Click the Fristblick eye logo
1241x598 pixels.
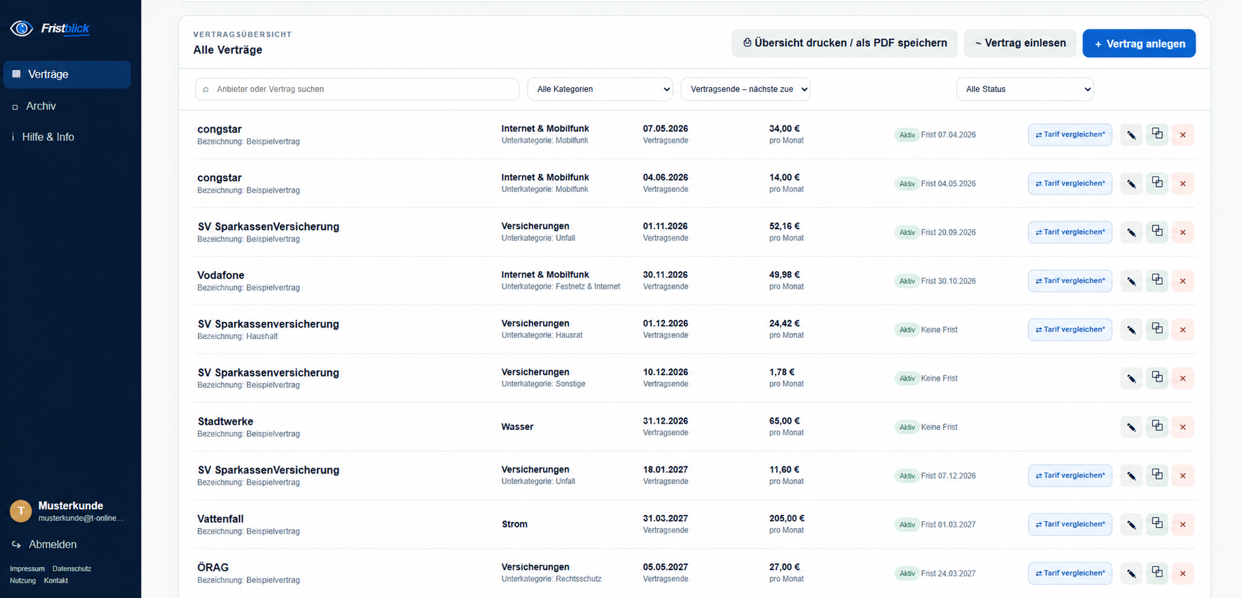pyautogui.click(x=21, y=28)
